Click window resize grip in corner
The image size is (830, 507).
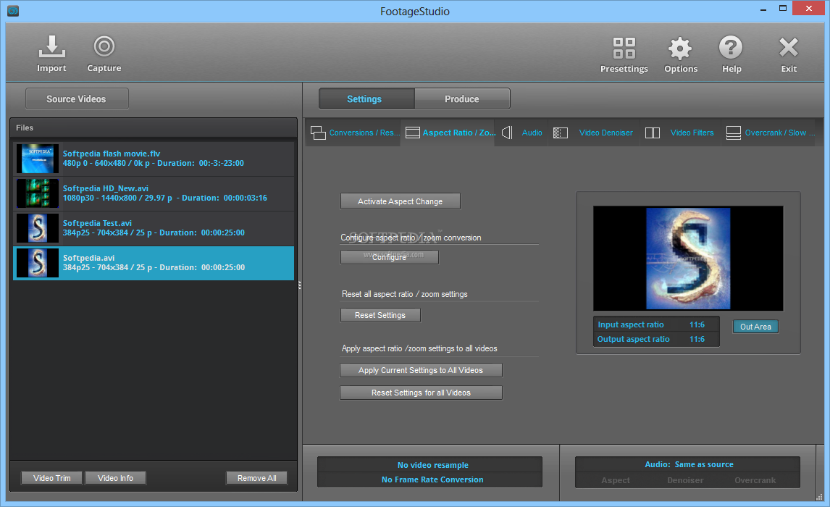pyautogui.click(x=819, y=496)
